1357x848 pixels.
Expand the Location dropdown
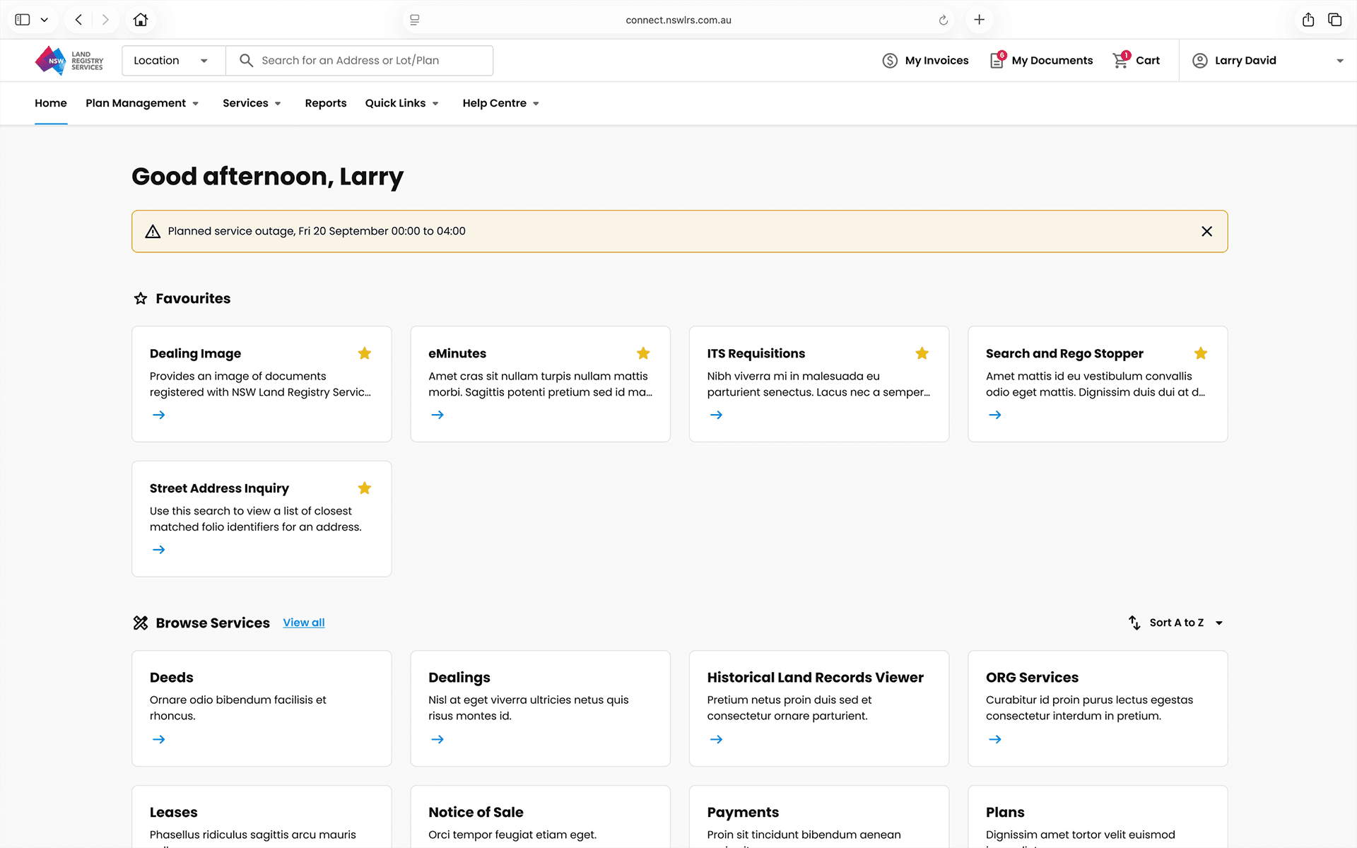coord(173,61)
